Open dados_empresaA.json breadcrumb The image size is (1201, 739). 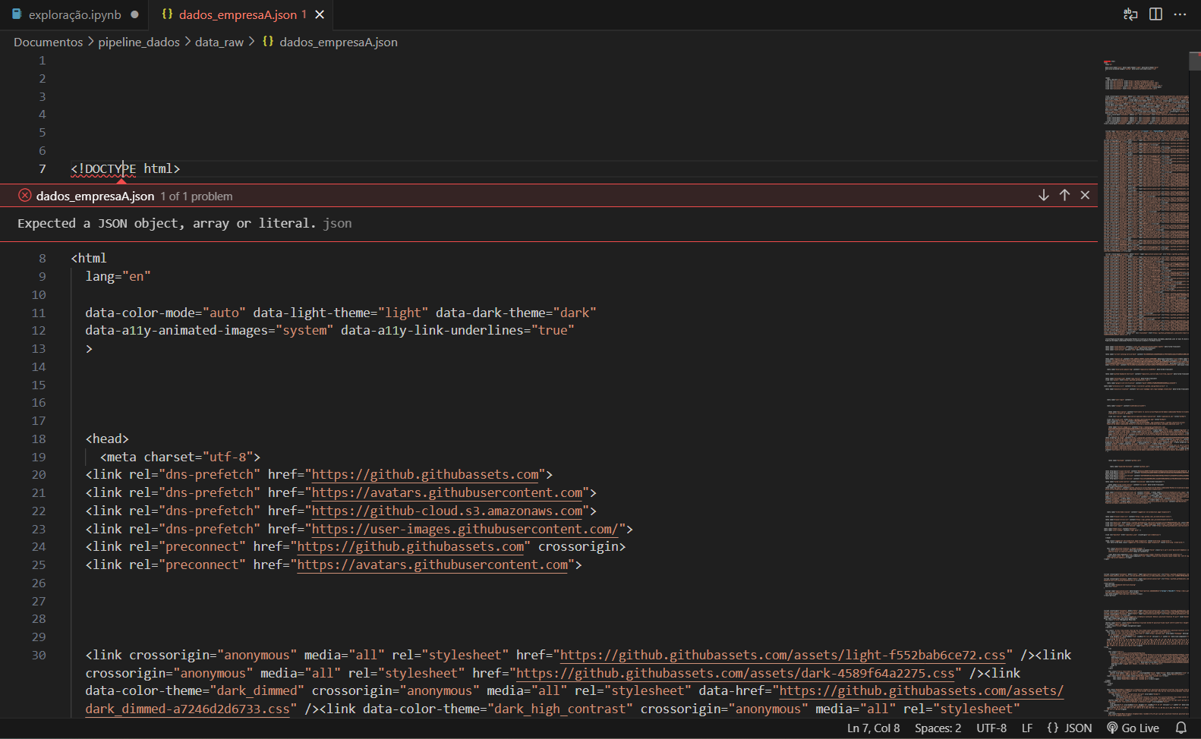[338, 42]
